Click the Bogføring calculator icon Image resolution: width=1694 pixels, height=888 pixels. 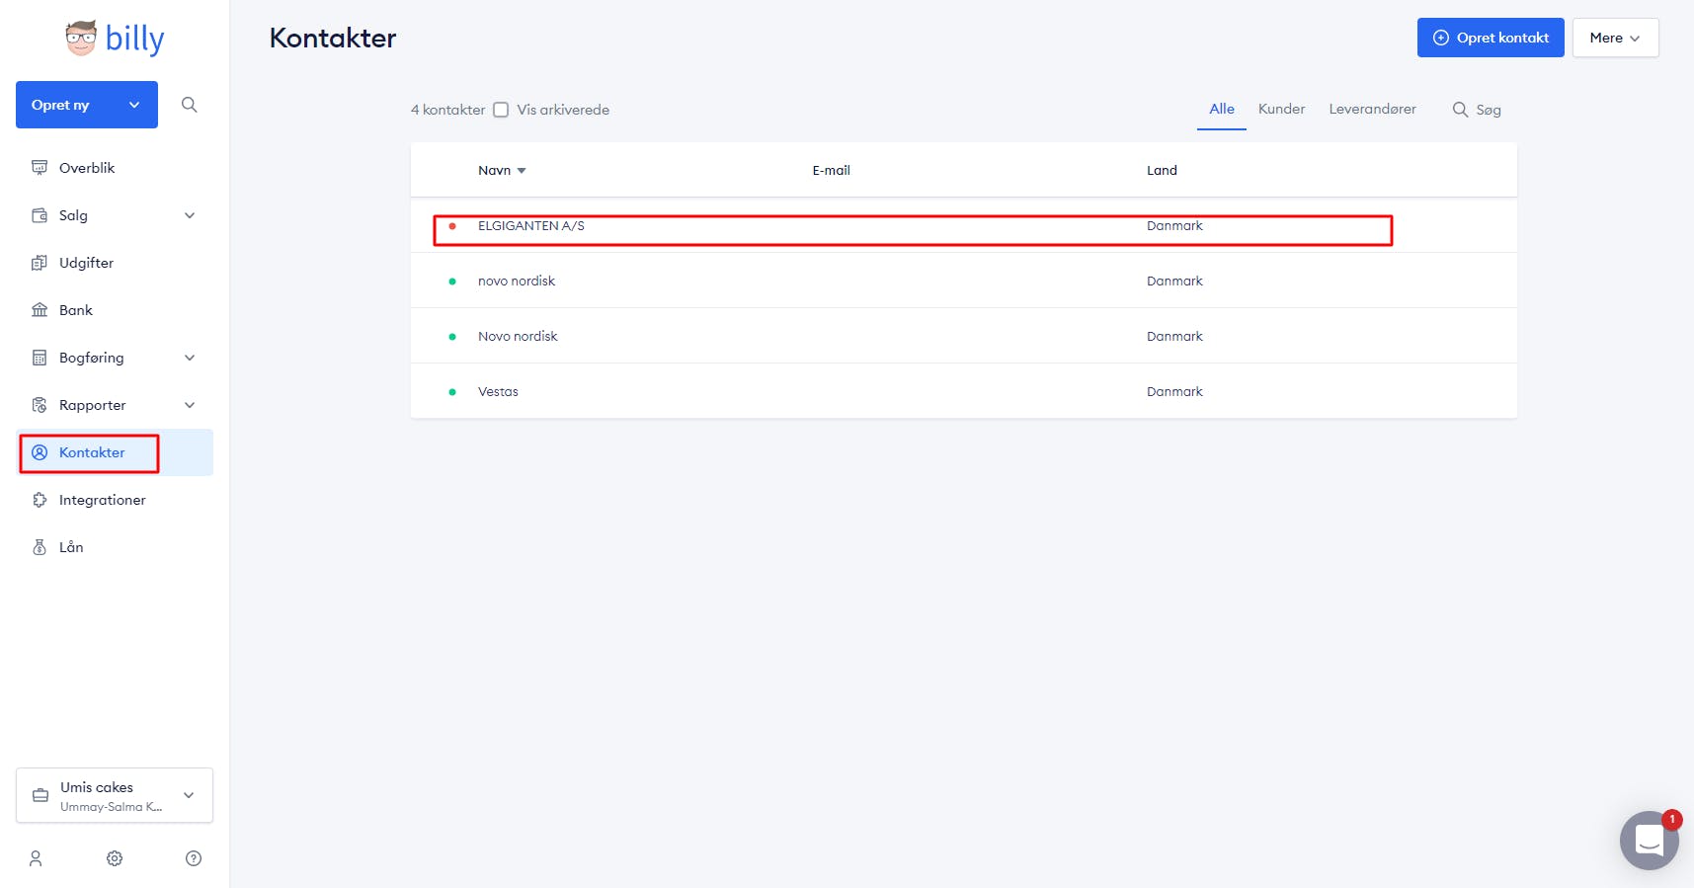point(40,358)
